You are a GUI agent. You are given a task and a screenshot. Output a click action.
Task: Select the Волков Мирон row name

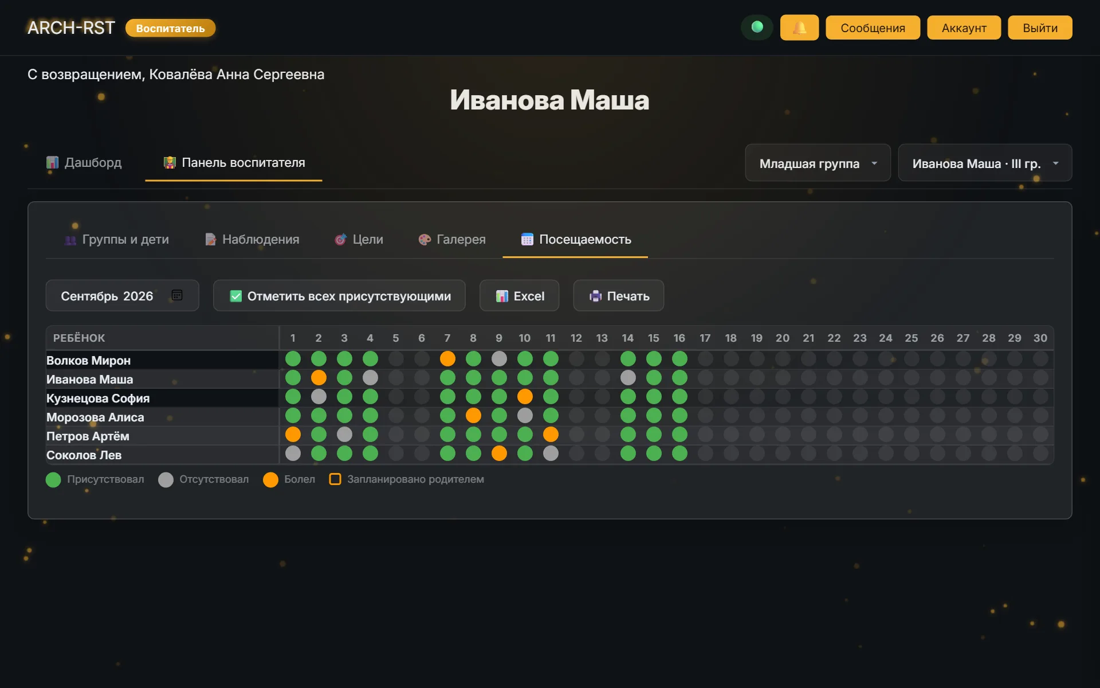(89, 361)
